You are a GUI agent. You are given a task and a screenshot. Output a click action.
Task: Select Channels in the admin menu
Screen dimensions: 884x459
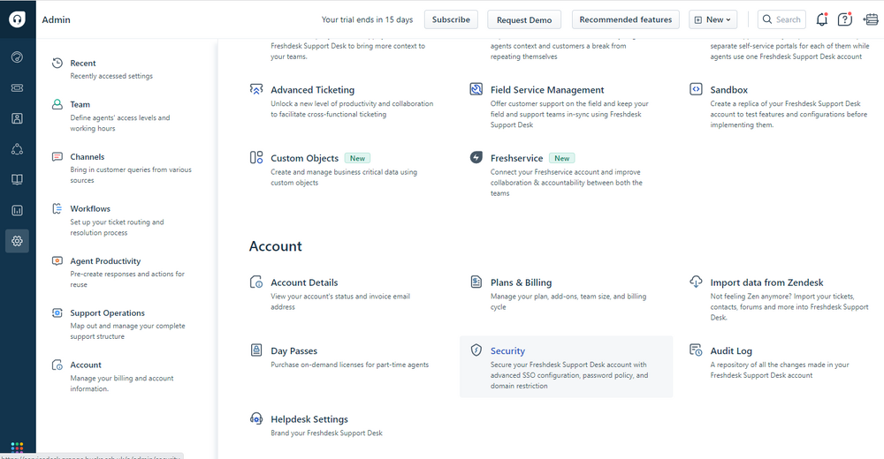click(88, 156)
